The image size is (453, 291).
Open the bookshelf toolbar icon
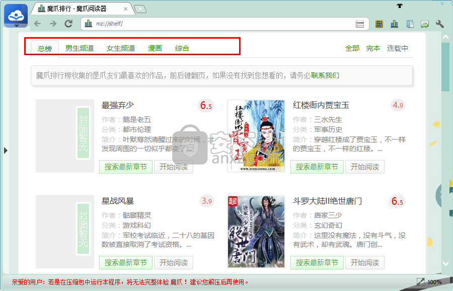click(x=379, y=24)
